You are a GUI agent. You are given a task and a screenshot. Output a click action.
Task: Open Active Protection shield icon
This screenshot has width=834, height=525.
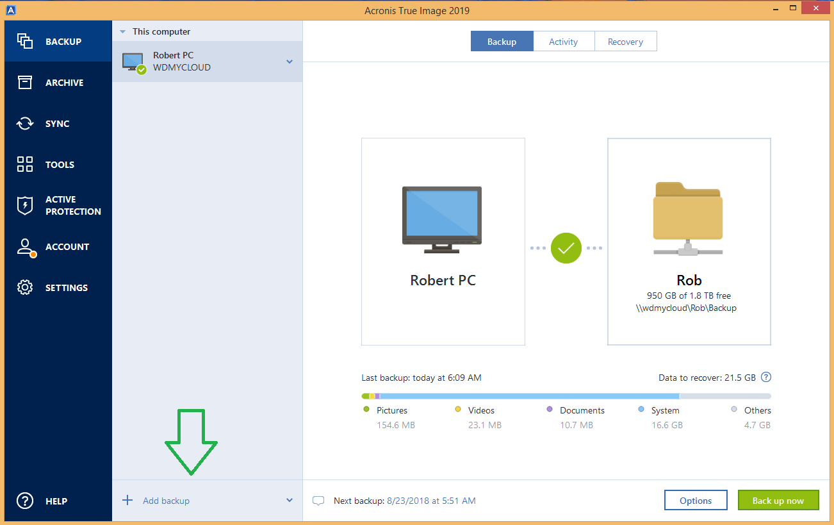pyautogui.click(x=25, y=206)
